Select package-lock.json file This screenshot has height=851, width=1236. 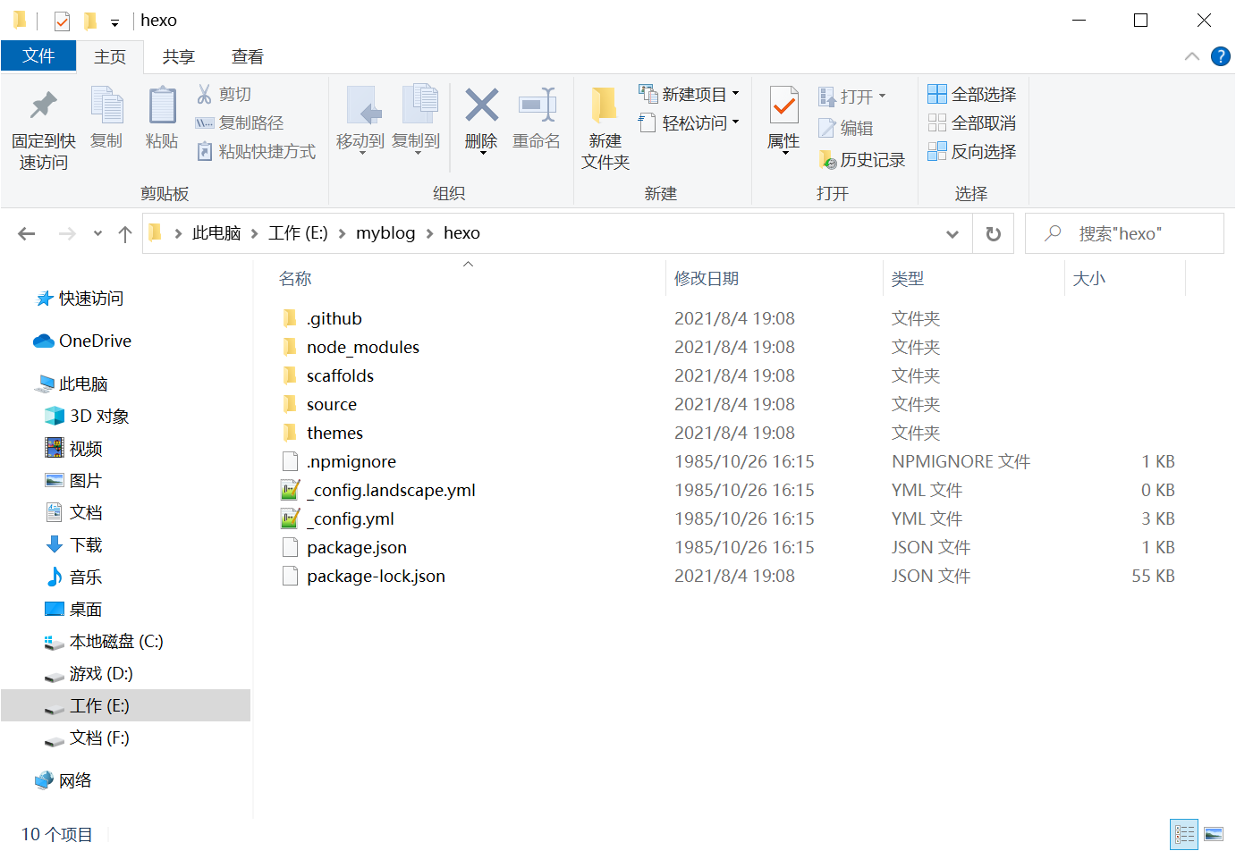(376, 576)
